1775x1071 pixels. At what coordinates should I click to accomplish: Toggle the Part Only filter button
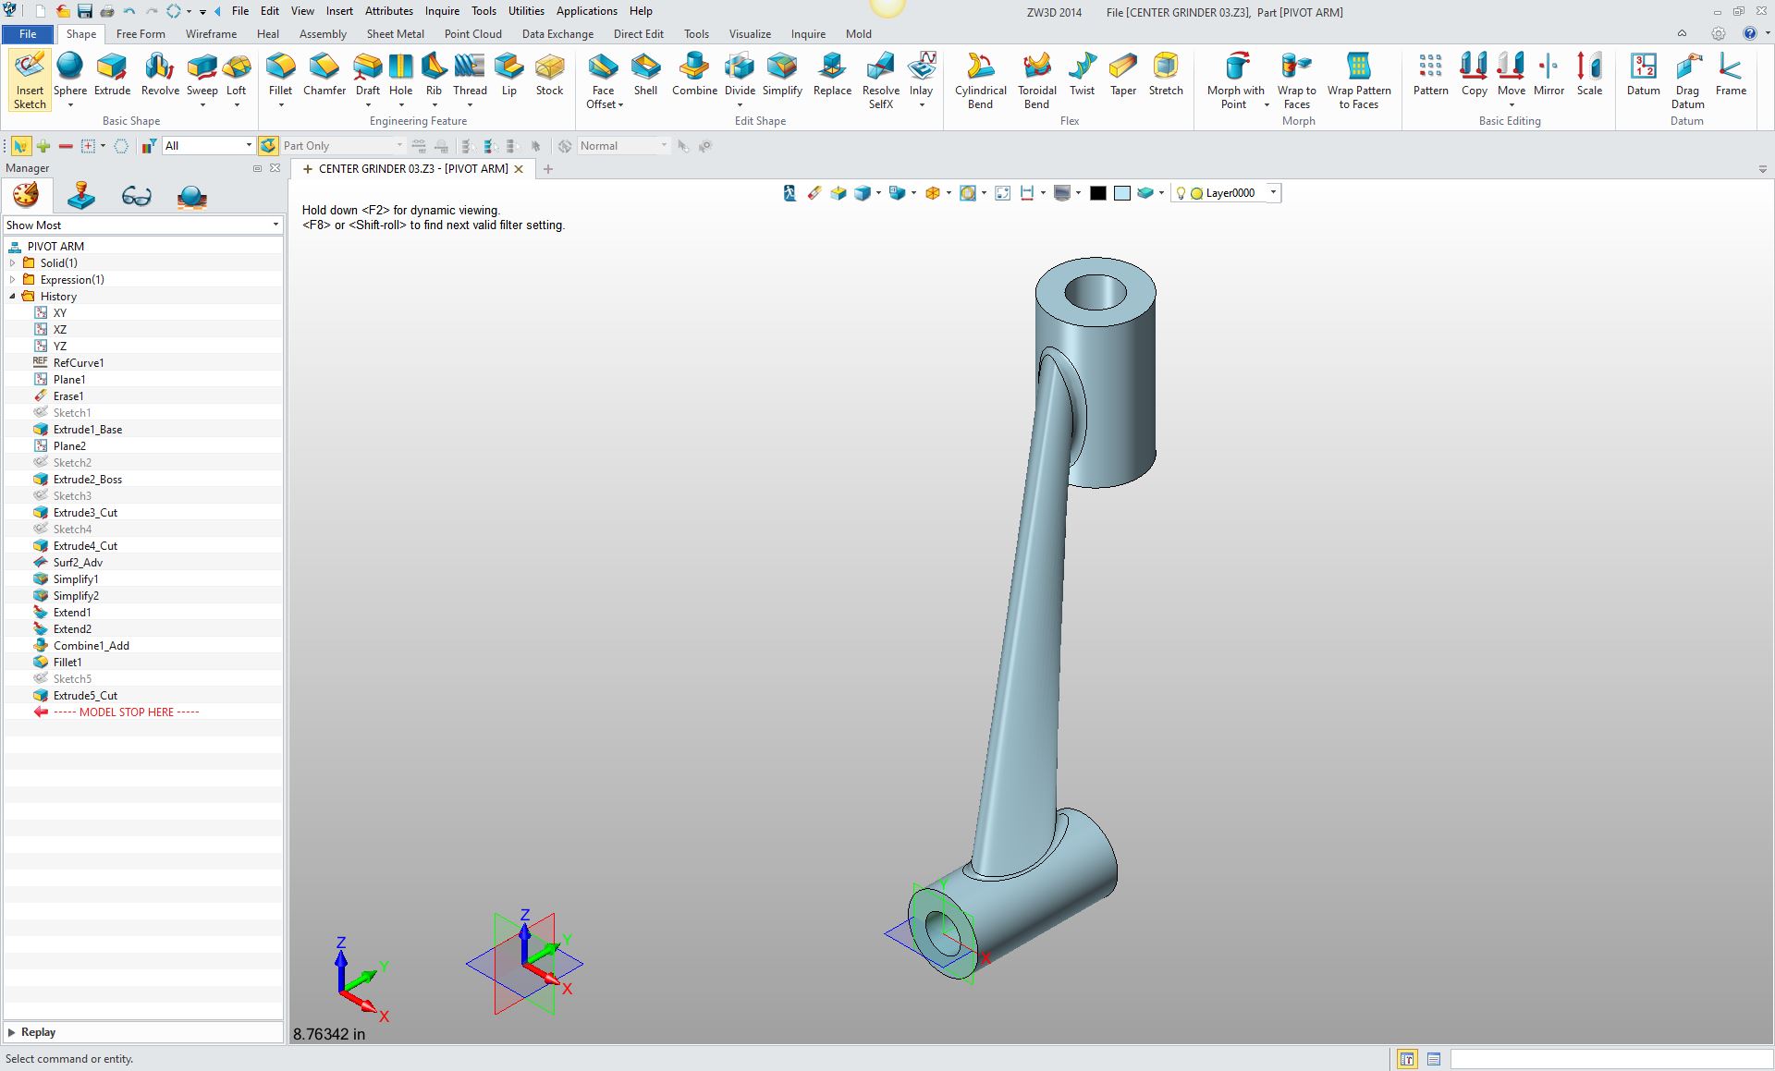tap(268, 146)
